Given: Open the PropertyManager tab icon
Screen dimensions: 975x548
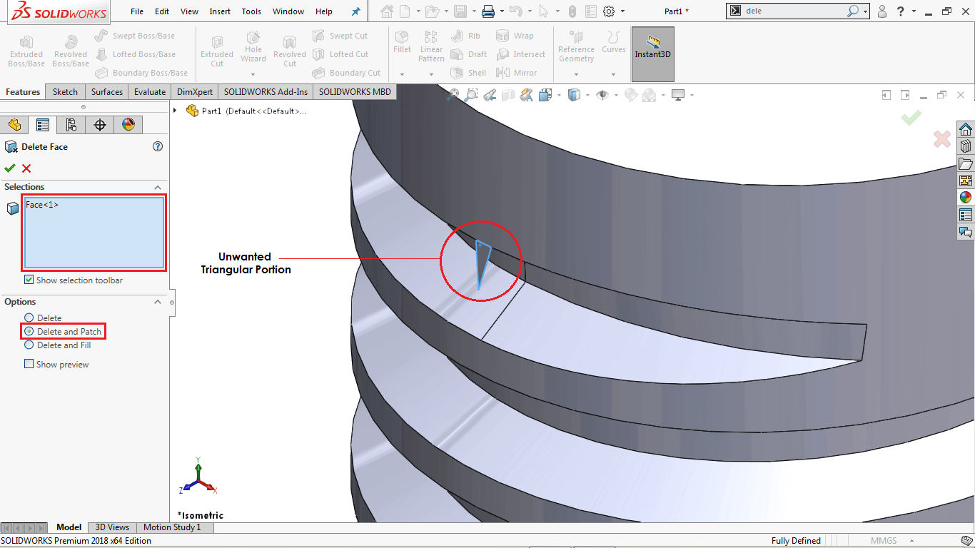Looking at the screenshot, I should [x=43, y=125].
